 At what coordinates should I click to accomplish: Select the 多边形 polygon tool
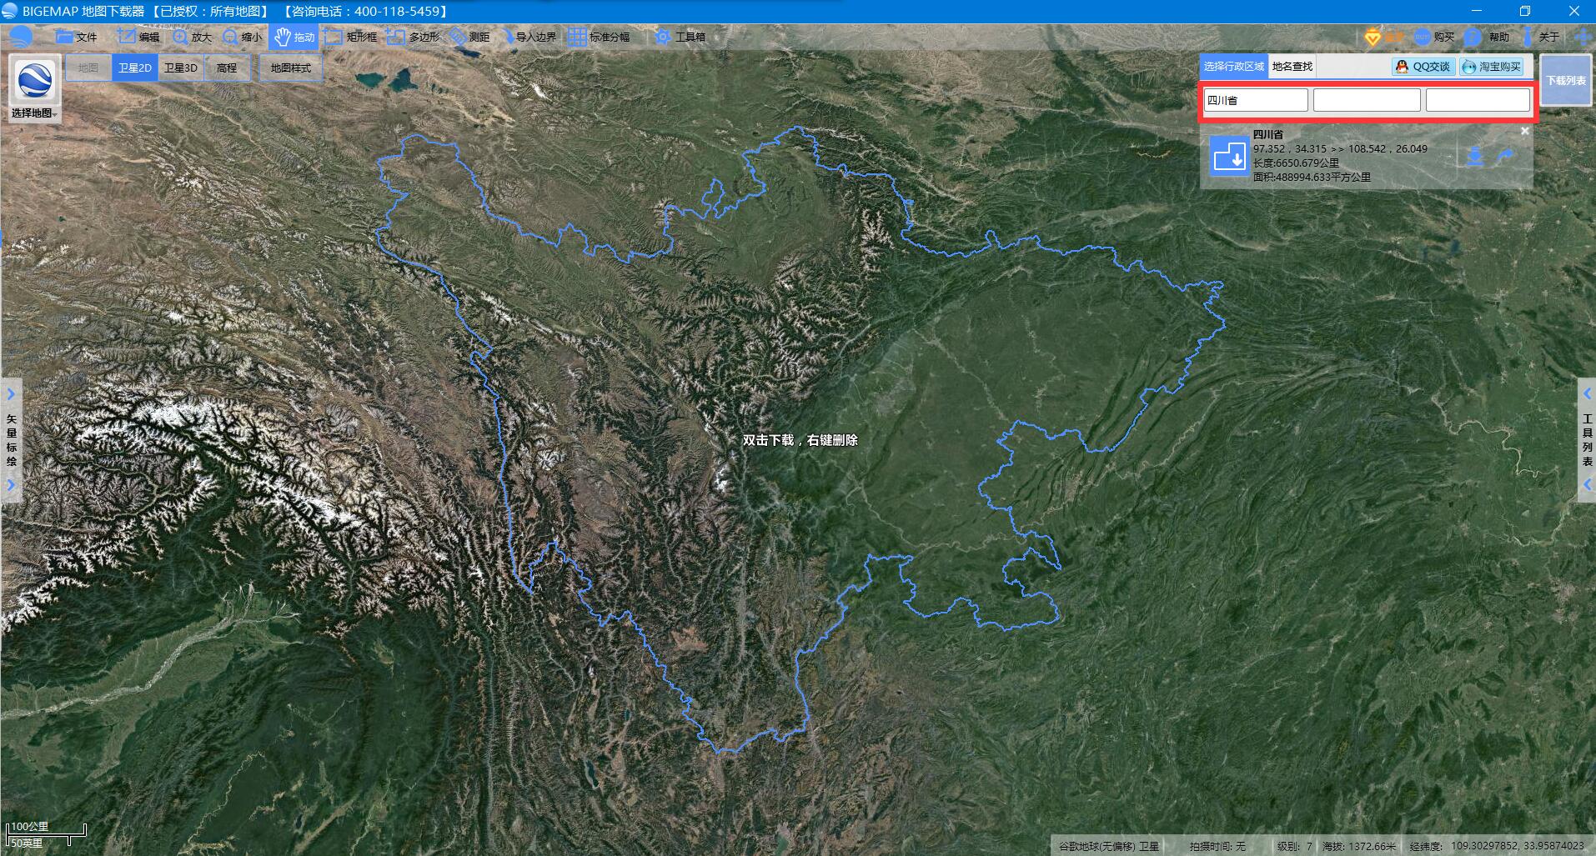[413, 37]
